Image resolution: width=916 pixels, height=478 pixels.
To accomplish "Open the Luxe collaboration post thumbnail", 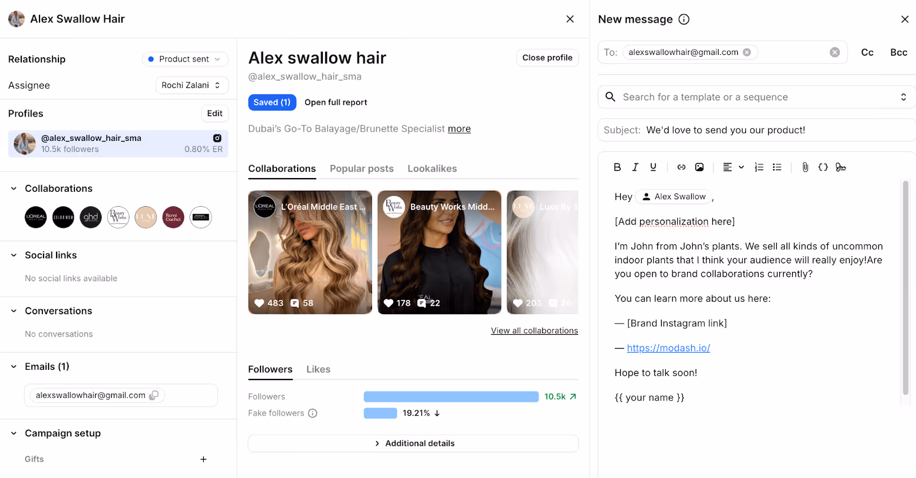I will click(x=542, y=252).
